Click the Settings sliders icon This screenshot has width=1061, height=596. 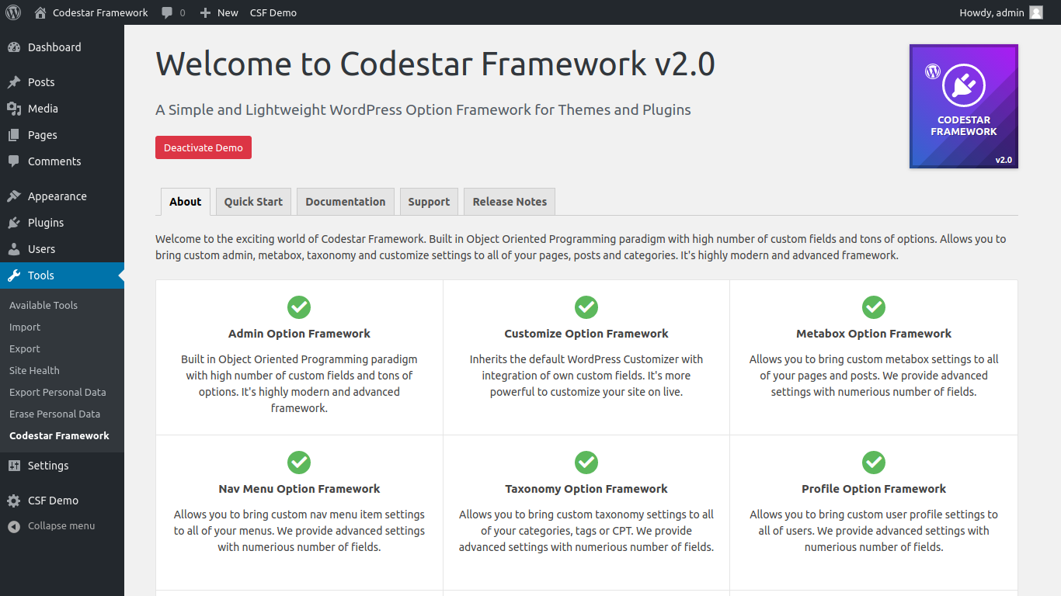point(14,466)
